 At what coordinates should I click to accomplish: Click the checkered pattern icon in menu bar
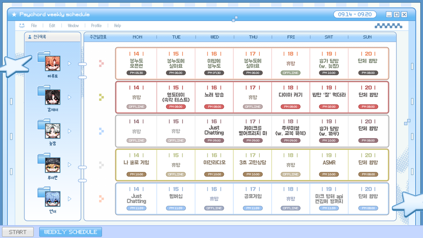[x=388, y=25]
